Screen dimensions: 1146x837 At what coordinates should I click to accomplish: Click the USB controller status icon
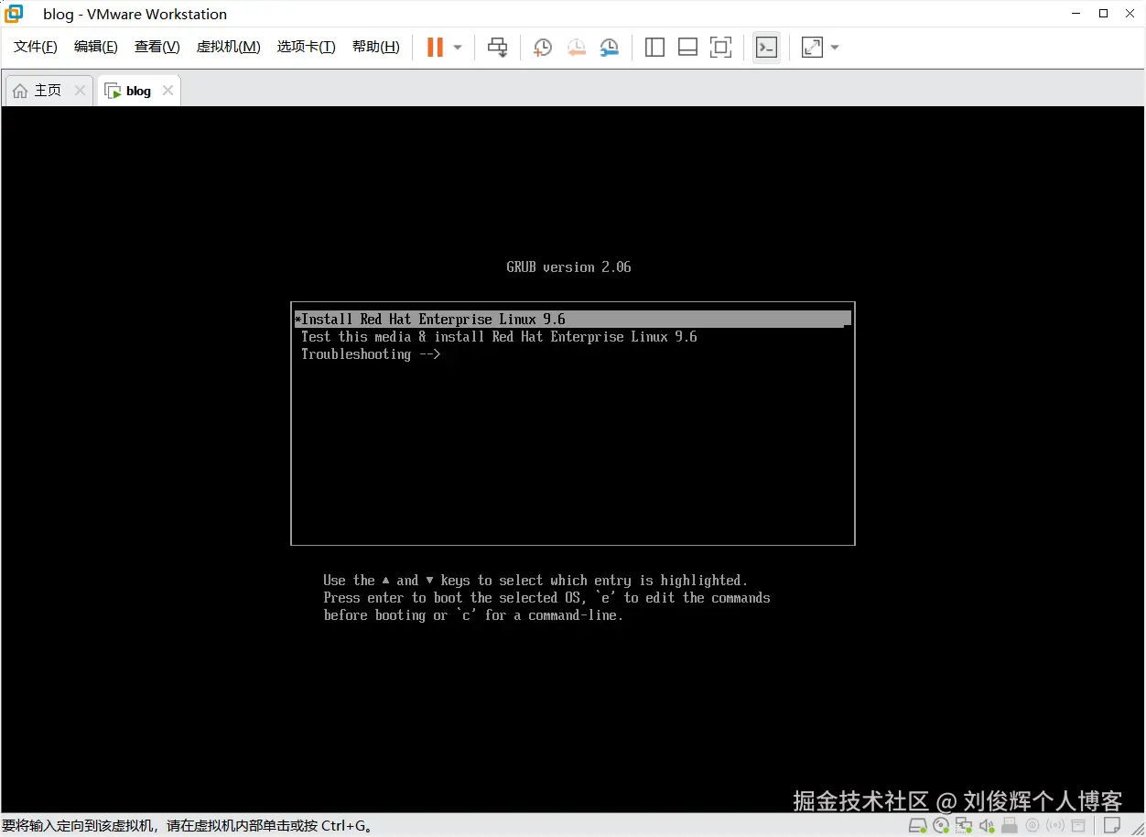(x=1010, y=826)
